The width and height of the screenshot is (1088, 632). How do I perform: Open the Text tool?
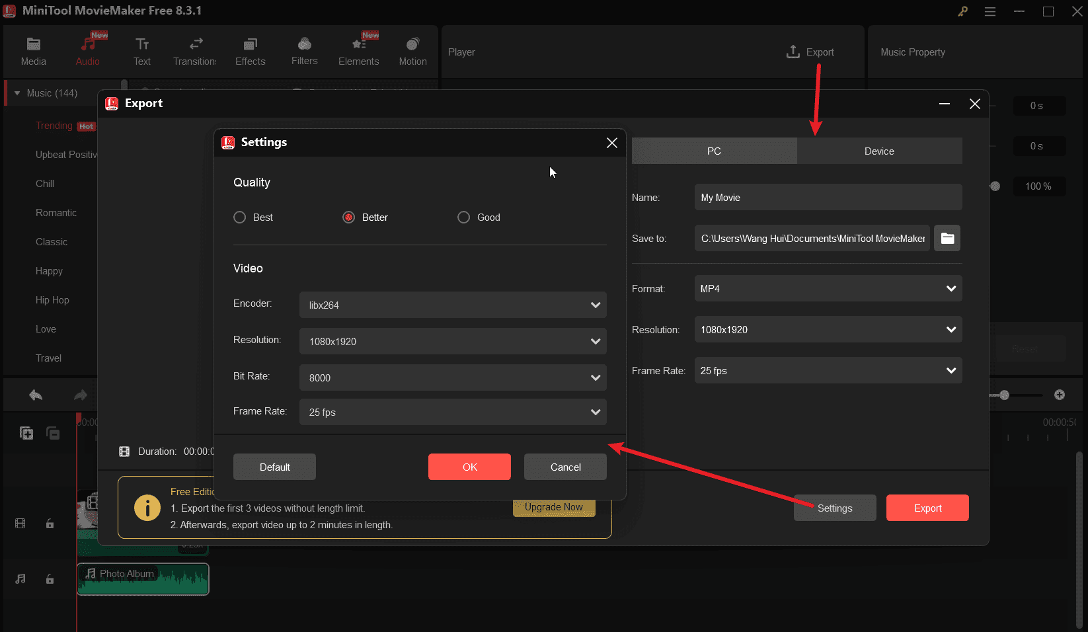(141, 50)
